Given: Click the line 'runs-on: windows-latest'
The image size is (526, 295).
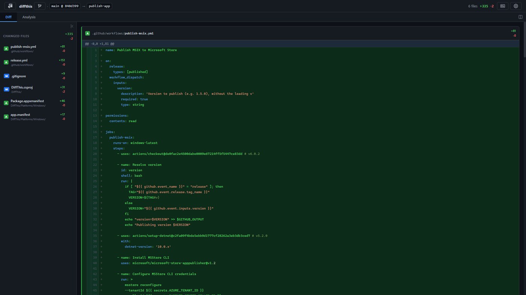Looking at the screenshot, I should pyautogui.click(x=135, y=143).
